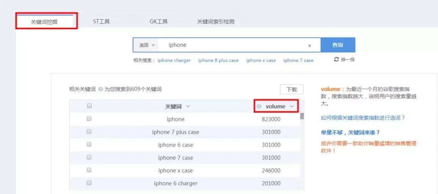Switch to the 关键词索引检测 tab
438x194 pixels.
coord(216,21)
